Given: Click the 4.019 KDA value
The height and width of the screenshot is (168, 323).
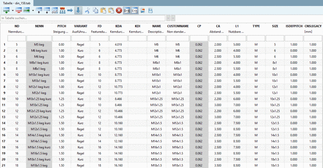Looking at the screenshot, I should coord(118,45).
